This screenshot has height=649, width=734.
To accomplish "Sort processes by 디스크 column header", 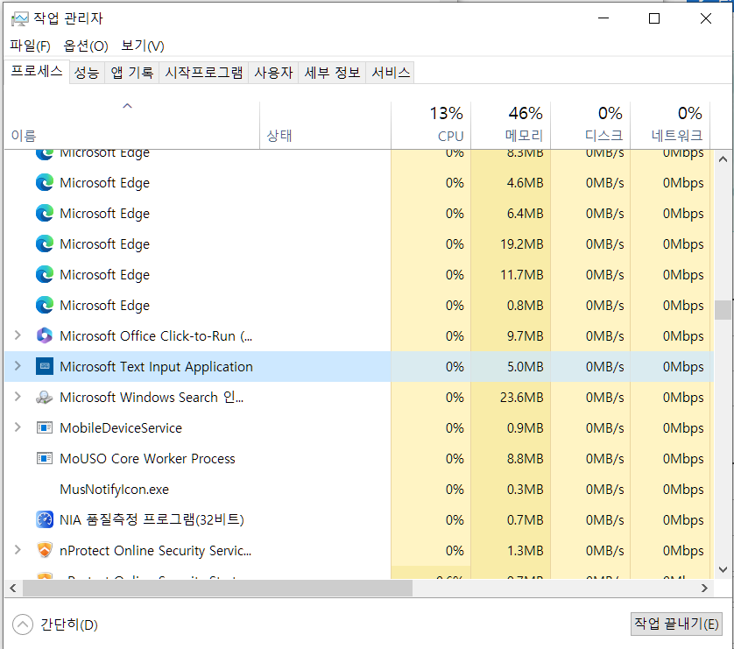I will pyautogui.click(x=590, y=125).
